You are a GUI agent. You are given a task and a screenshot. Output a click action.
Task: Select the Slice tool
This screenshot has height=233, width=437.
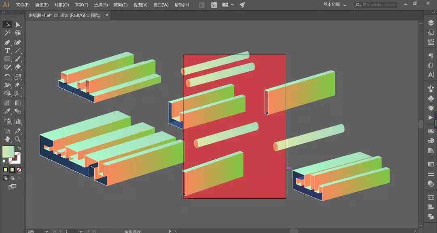point(17,131)
